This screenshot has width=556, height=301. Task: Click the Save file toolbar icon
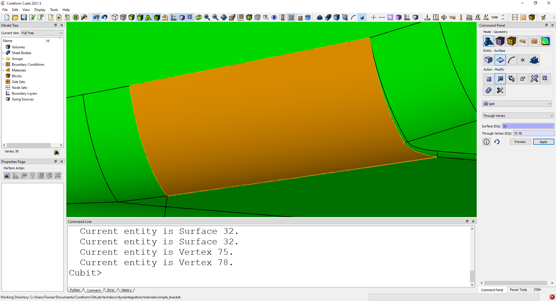pyautogui.click(x=24, y=17)
